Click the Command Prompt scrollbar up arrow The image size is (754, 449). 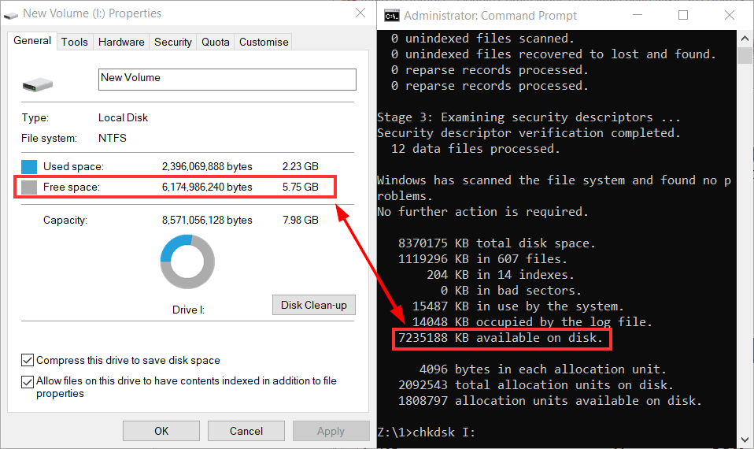(x=745, y=38)
